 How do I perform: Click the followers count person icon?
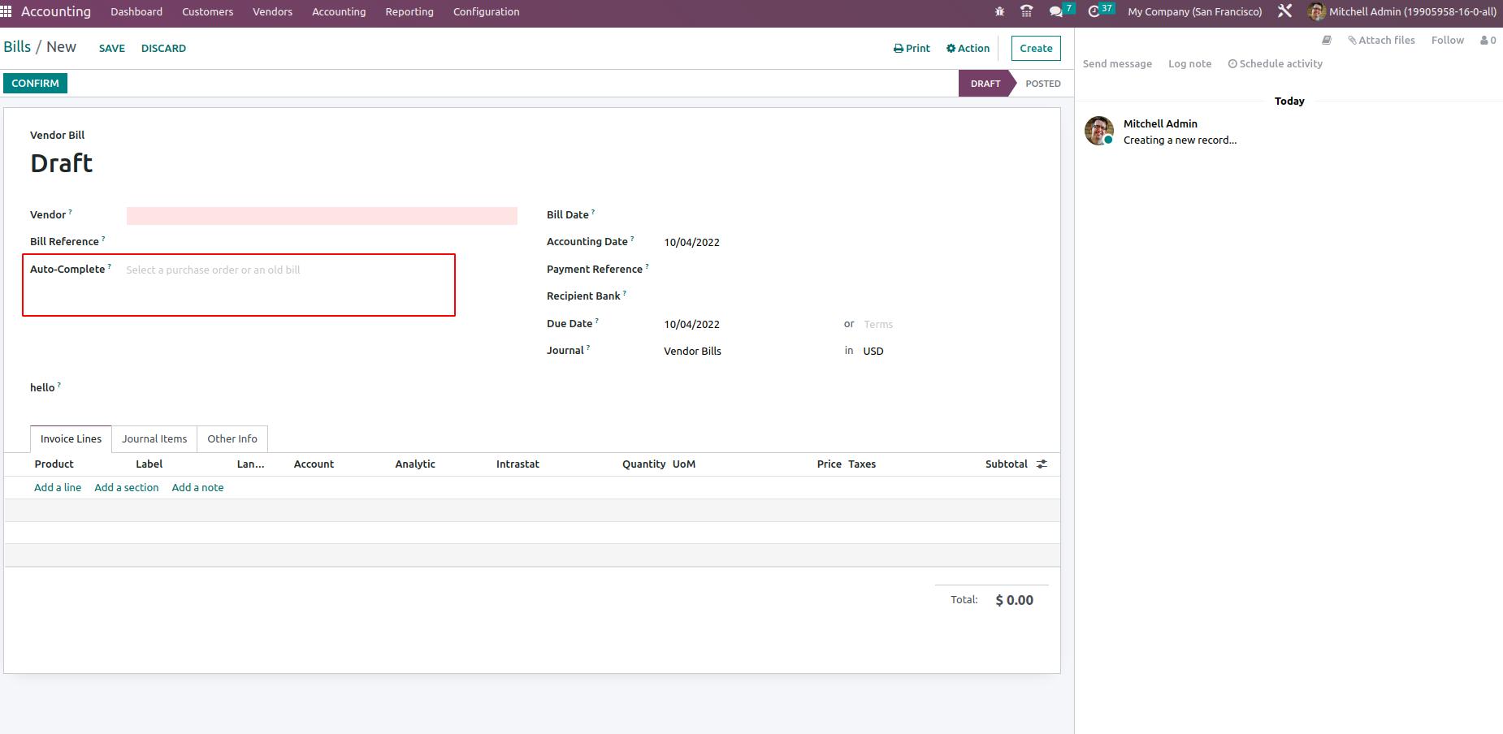click(x=1488, y=40)
